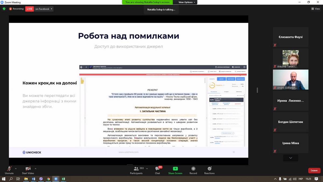323x182 pixels.
Task: Switch layout using the View button
Action: point(315,9)
